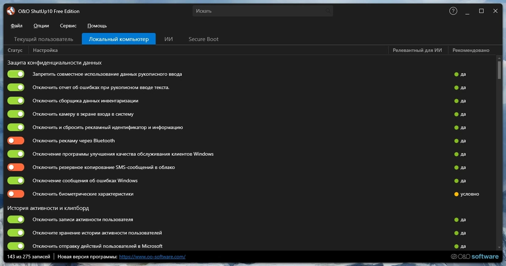
Task: Open help via question mark icon
Action: click(453, 11)
